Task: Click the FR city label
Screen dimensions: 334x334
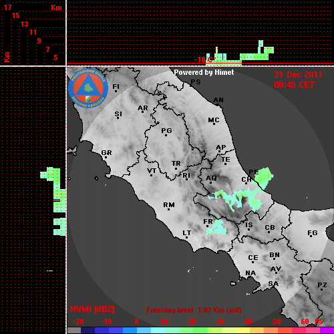Action: click(208, 222)
